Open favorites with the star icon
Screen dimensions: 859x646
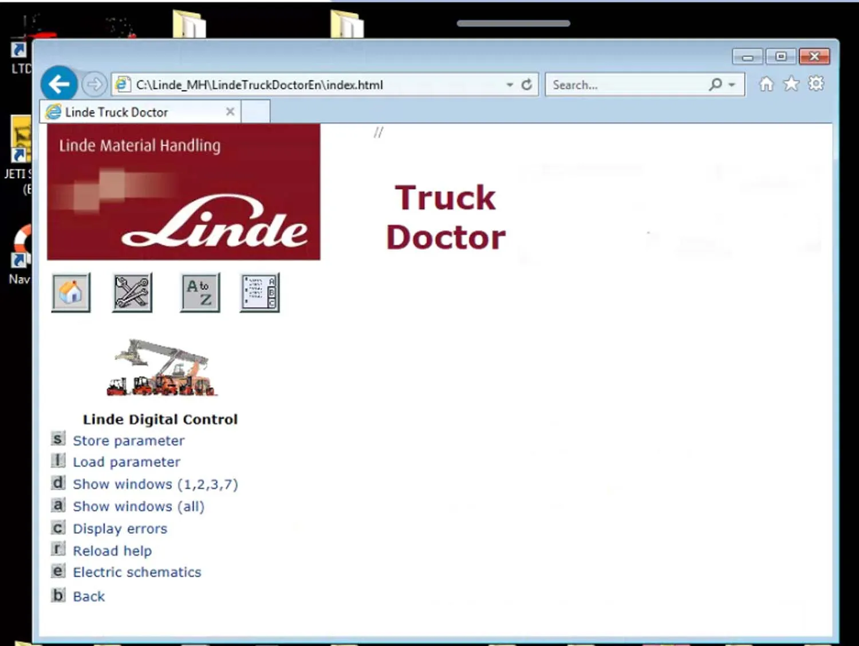coord(791,84)
